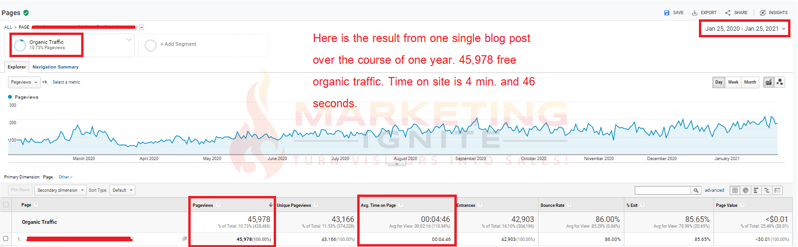
Task: Switch to motion chart icon
Action: click(780, 82)
